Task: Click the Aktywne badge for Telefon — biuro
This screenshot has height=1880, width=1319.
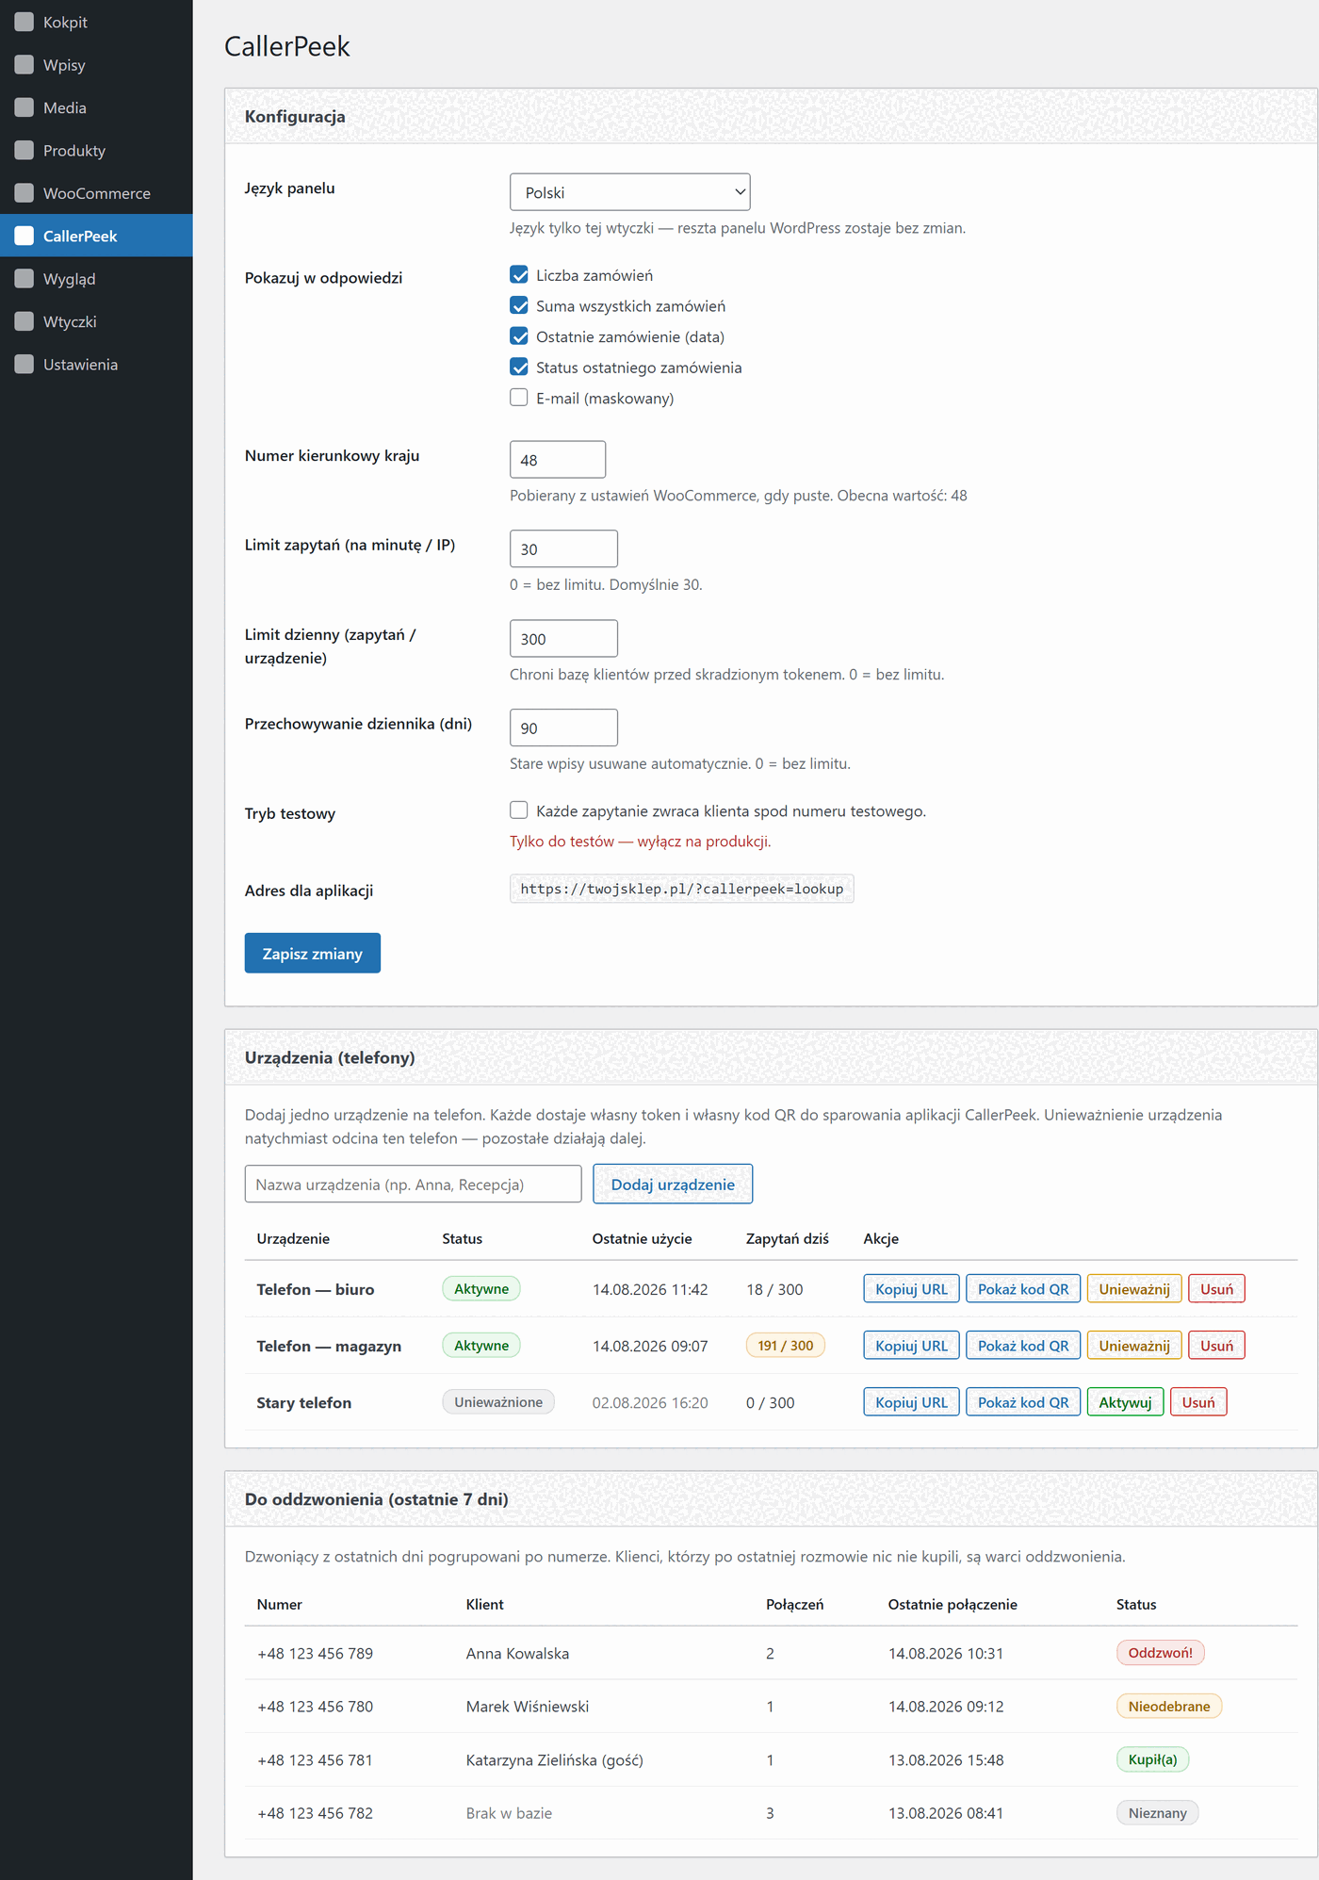Action: (x=481, y=1289)
